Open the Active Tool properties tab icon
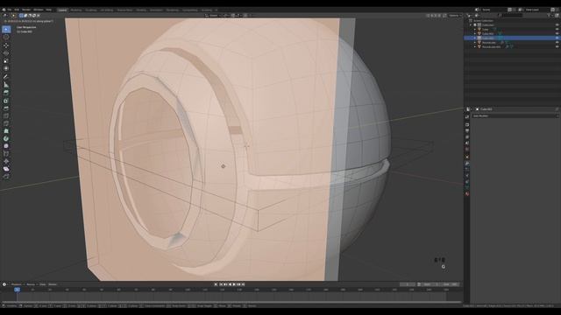 (x=467, y=116)
